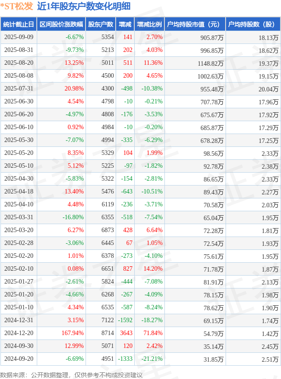Click the 1148.82万 average holding value
The image size is (281, 379).
pyautogui.click(x=211, y=63)
